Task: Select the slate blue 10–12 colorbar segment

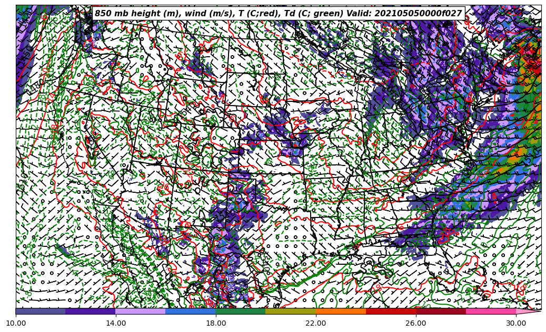Action: point(41,312)
